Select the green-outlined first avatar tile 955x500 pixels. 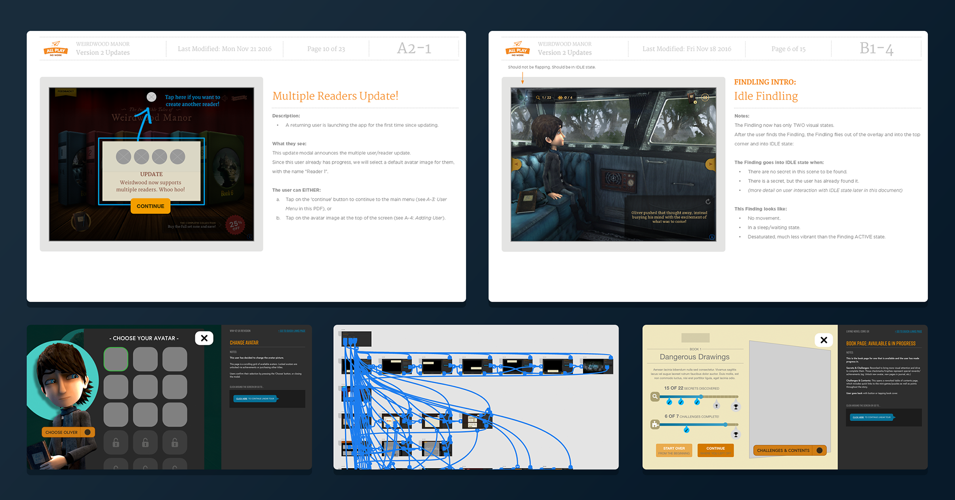116,359
